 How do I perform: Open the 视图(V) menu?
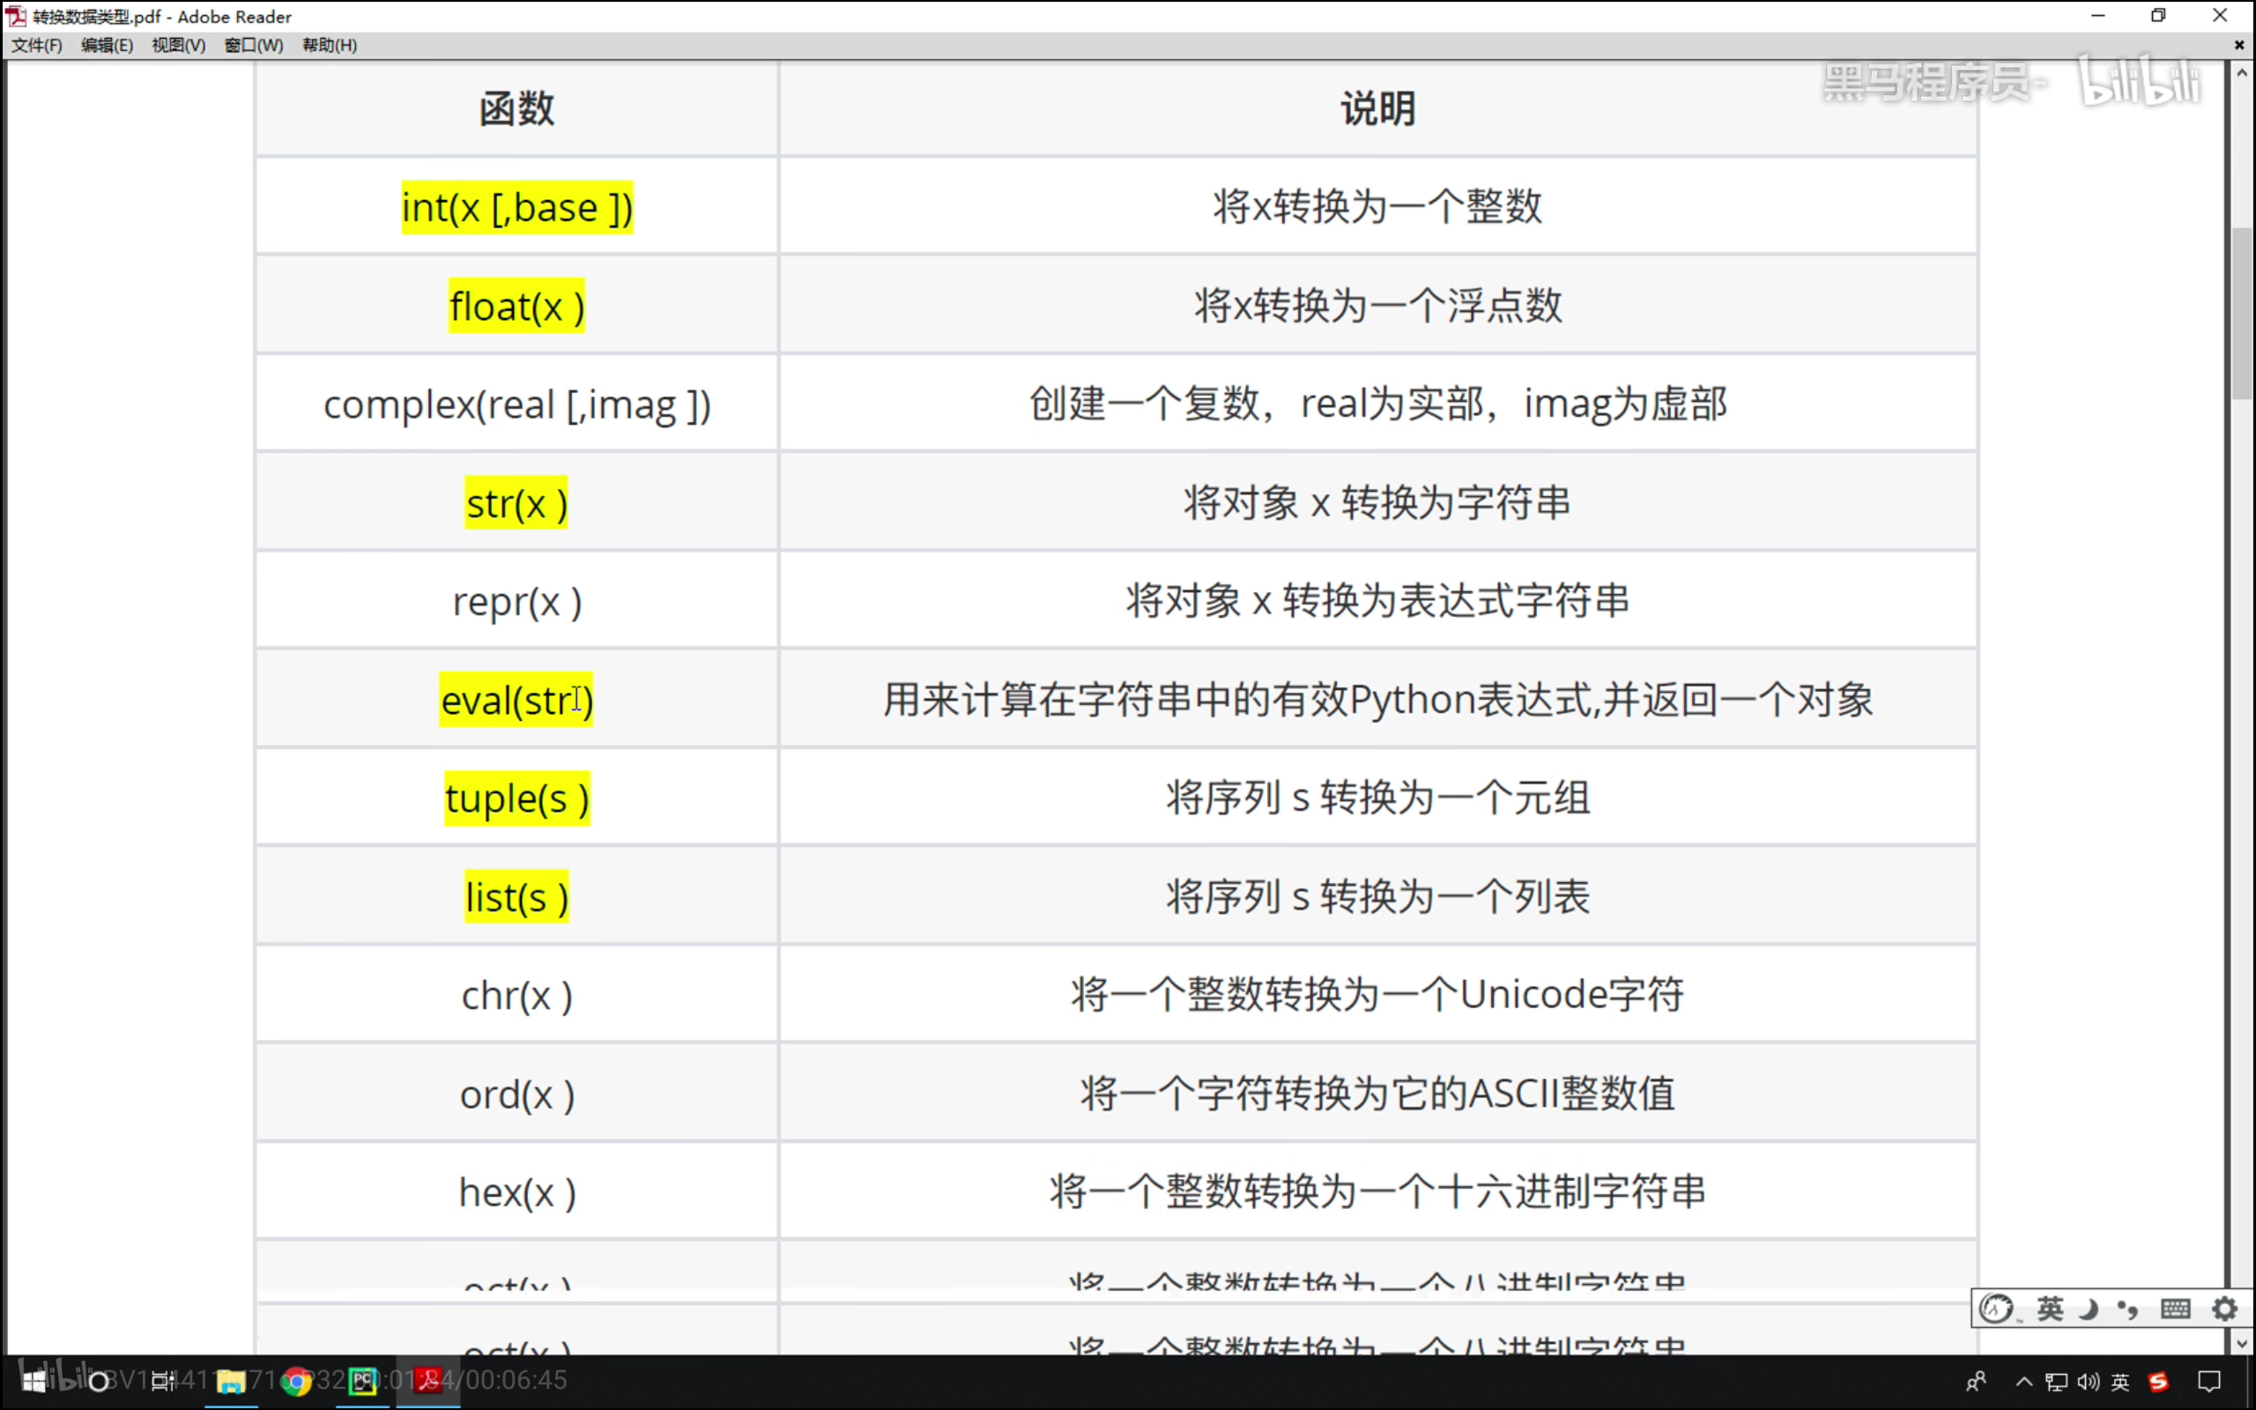tap(178, 45)
